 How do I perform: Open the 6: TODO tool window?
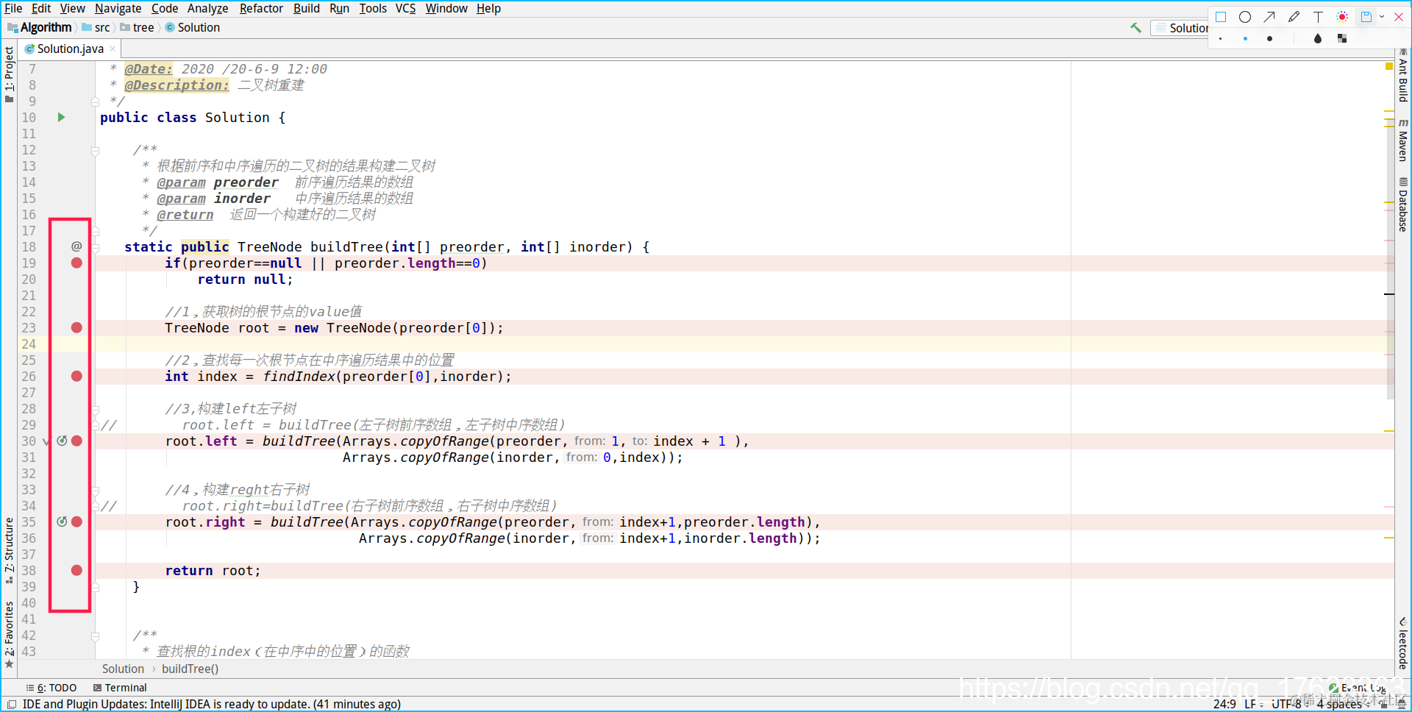51,688
